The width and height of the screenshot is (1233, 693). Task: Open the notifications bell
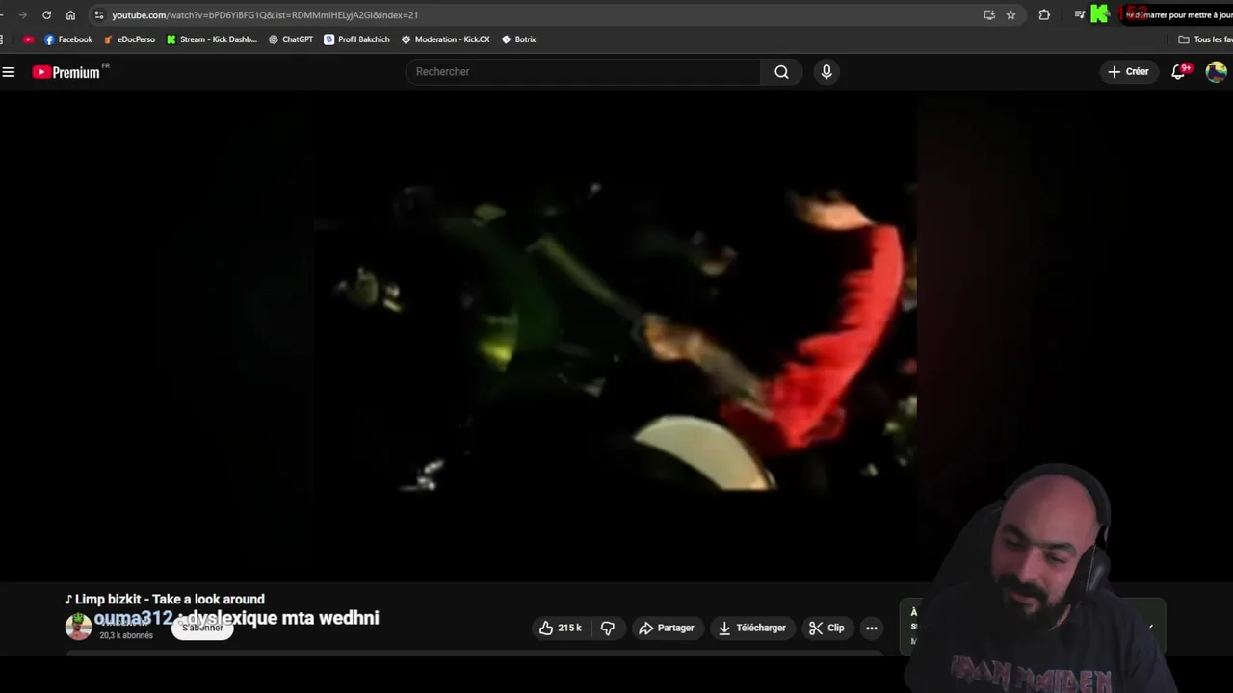point(1179,72)
